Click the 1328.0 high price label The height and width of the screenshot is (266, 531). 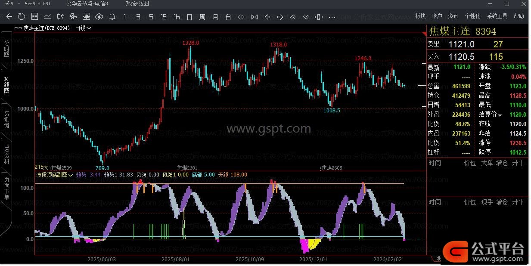pyautogui.click(x=190, y=43)
